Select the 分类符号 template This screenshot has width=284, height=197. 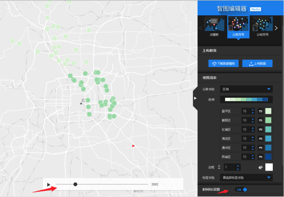point(238,27)
